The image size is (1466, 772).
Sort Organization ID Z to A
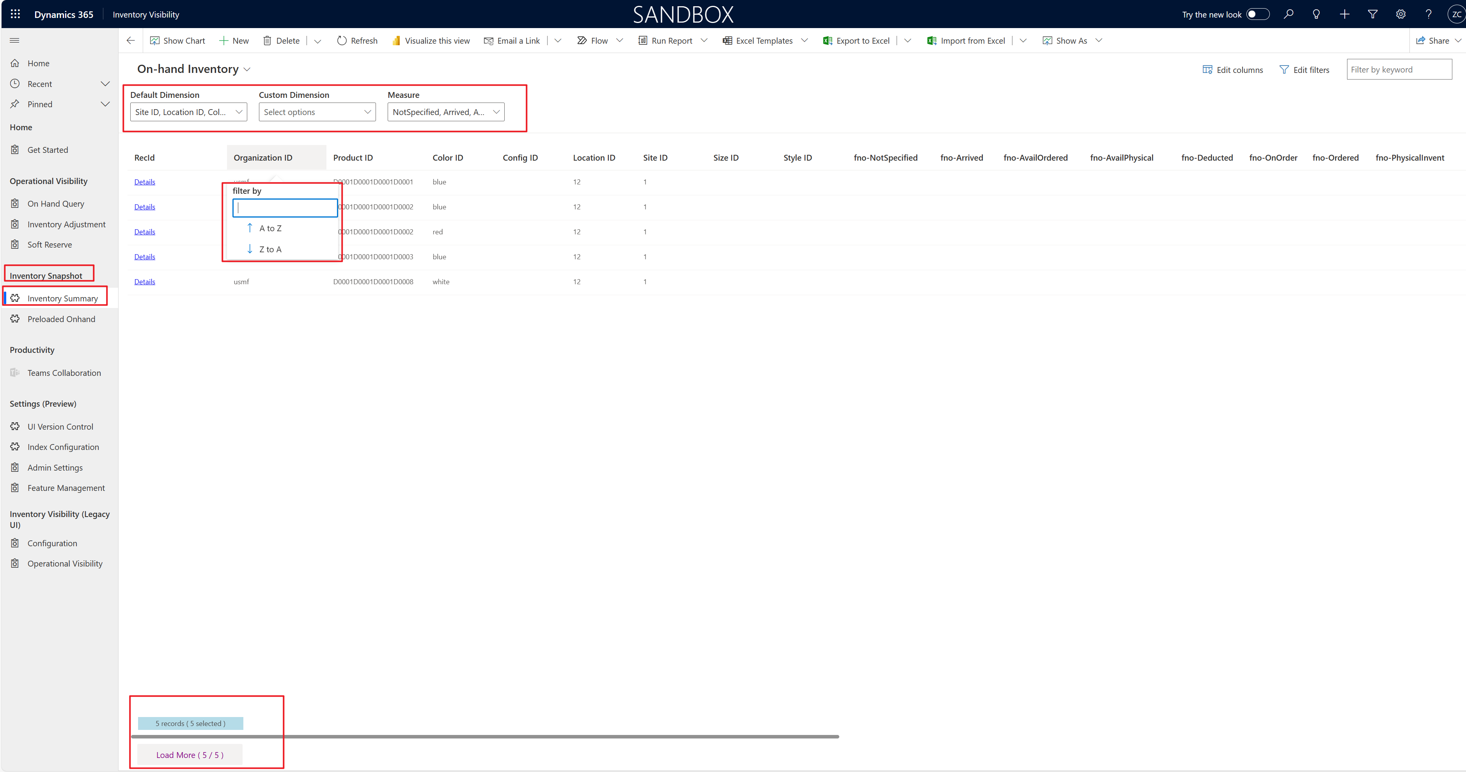[270, 249]
